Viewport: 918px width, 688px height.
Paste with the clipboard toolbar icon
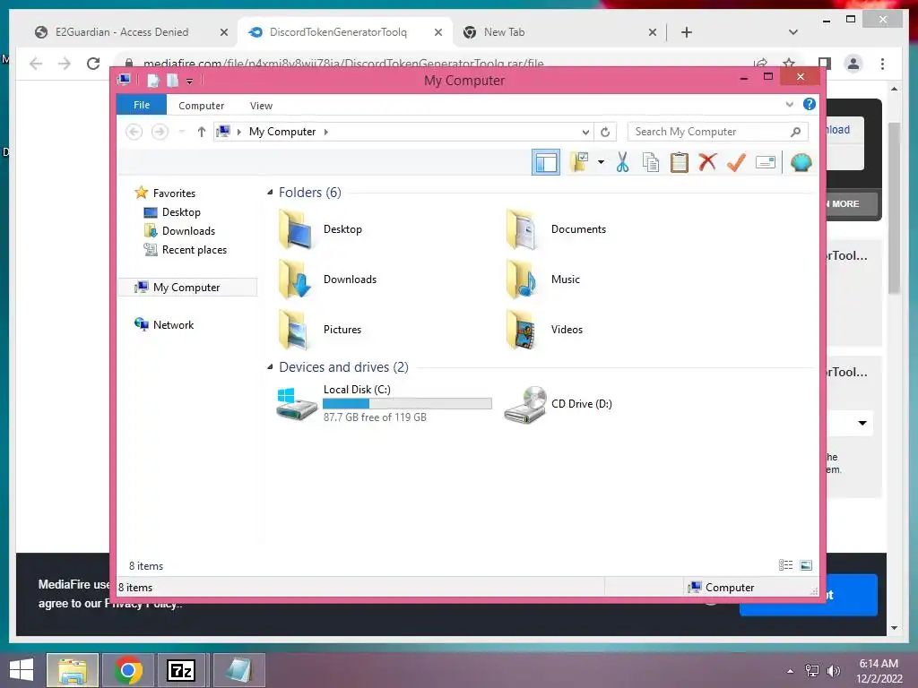[x=680, y=162]
